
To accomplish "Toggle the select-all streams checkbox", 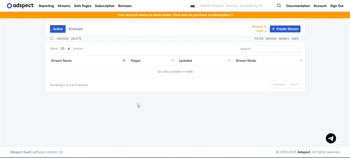I will 51,39.
